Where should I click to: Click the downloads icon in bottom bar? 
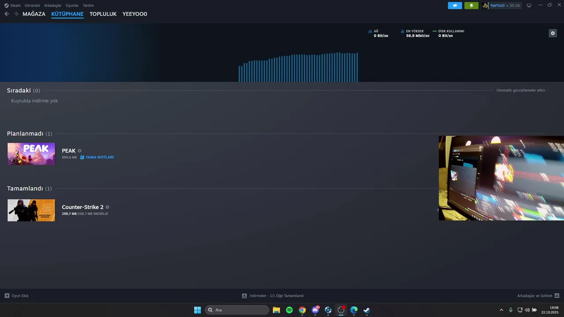coord(245,296)
